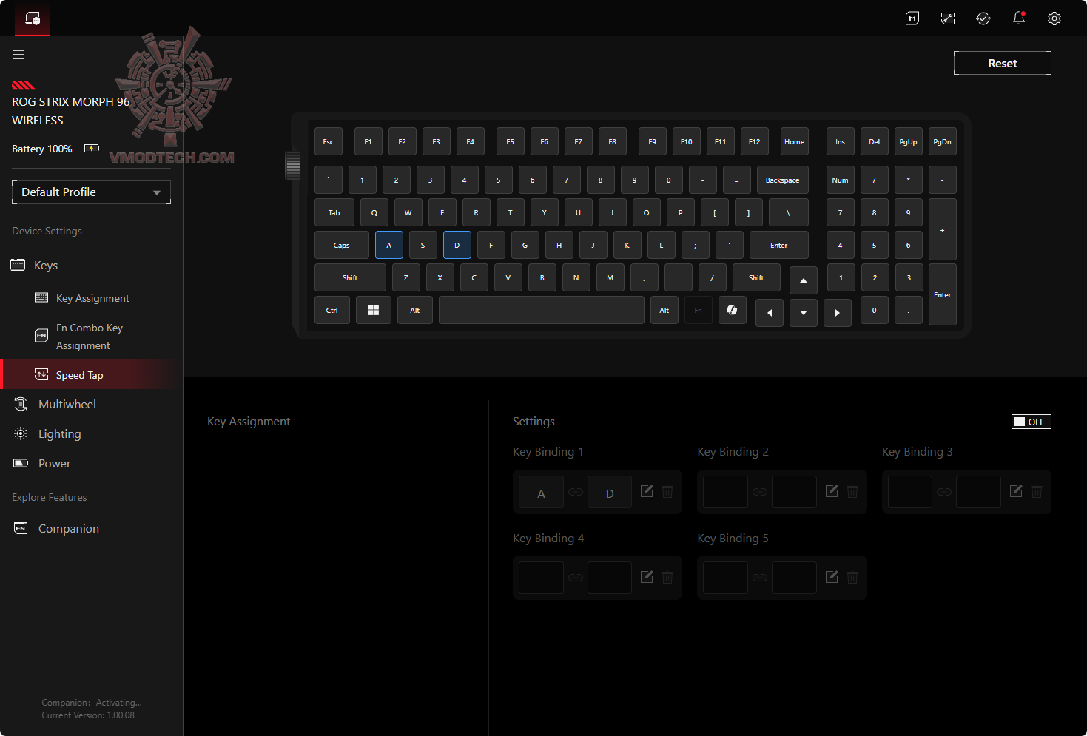The width and height of the screenshot is (1087, 736).
Task: Edit Key Binding 3
Action: coord(1016,491)
